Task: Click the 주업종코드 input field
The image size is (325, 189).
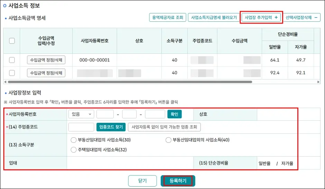Action: (81, 127)
